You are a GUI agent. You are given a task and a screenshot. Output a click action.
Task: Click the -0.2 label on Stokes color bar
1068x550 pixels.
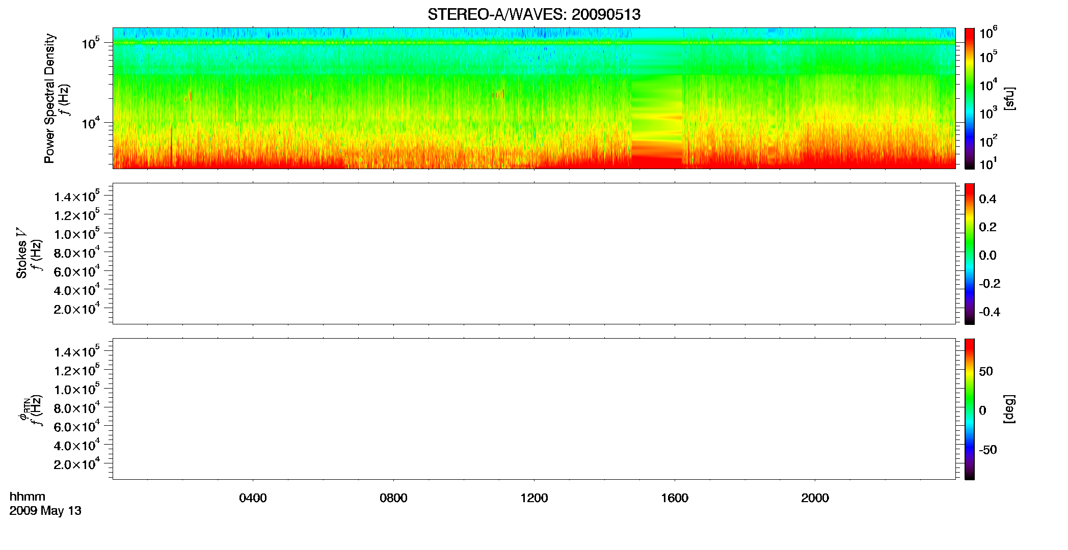990,284
